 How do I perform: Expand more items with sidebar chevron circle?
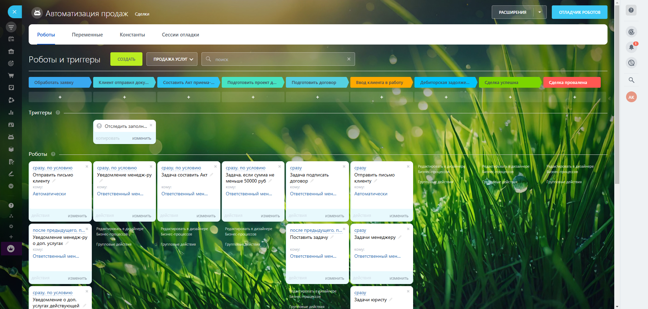pyautogui.click(x=11, y=186)
